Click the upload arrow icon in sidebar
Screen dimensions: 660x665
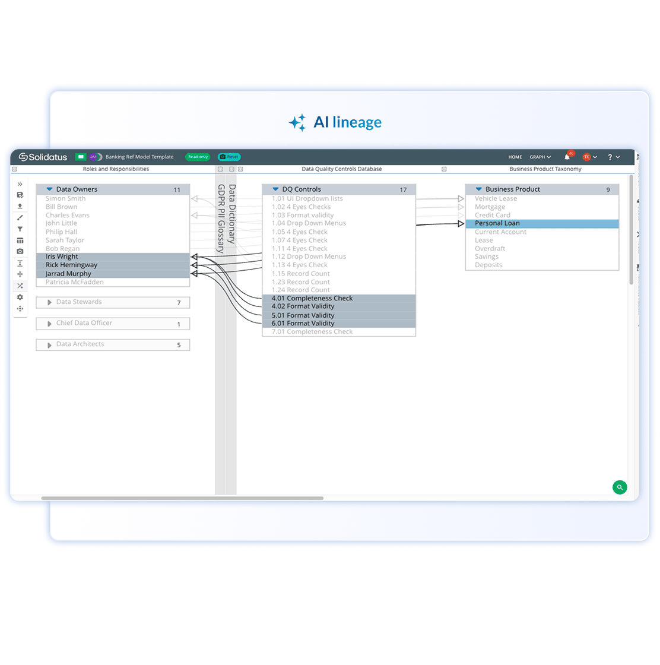click(20, 206)
